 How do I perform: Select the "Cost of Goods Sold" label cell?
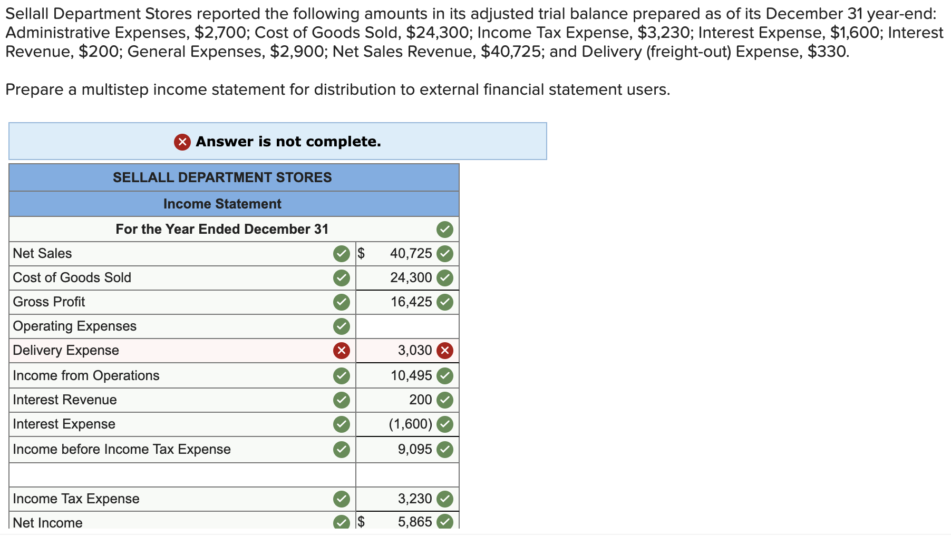[182, 278]
